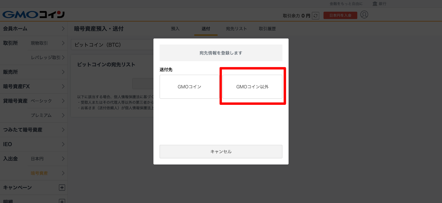Switch to the 預入 tab
This screenshot has width=442, height=203.
(x=175, y=29)
